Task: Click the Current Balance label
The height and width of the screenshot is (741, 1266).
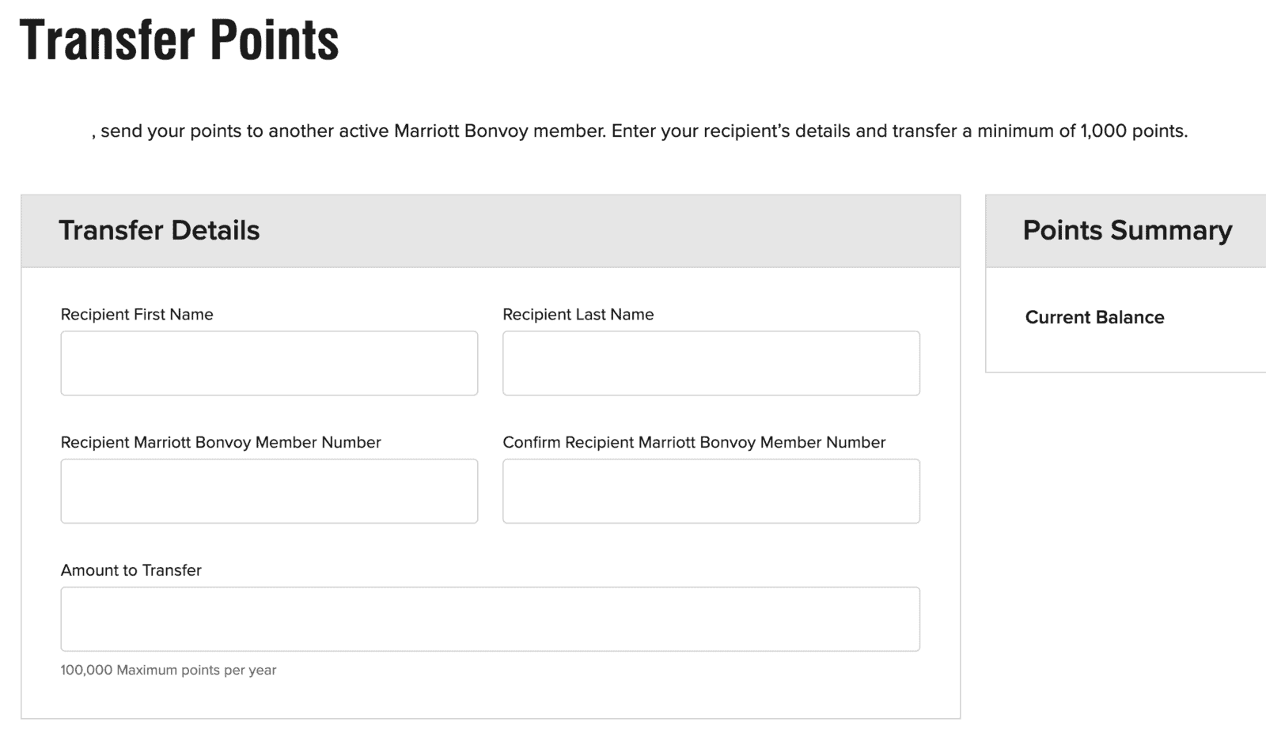Action: [1095, 317]
